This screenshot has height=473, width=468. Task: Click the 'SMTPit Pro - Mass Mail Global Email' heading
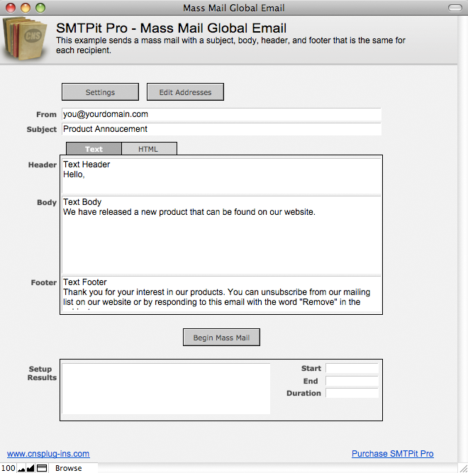[171, 28]
